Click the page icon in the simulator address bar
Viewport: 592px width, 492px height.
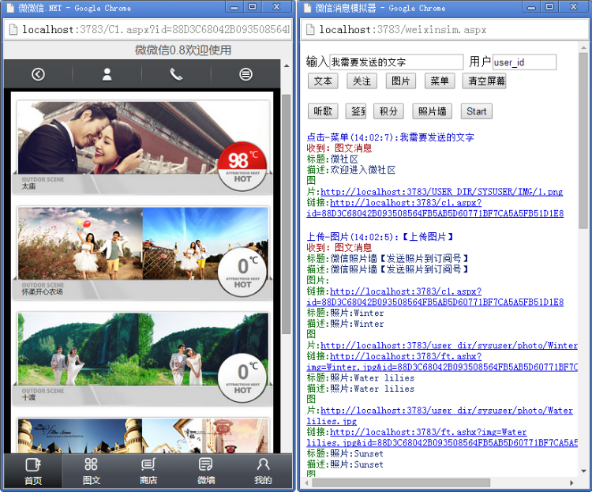pos(310,29)
